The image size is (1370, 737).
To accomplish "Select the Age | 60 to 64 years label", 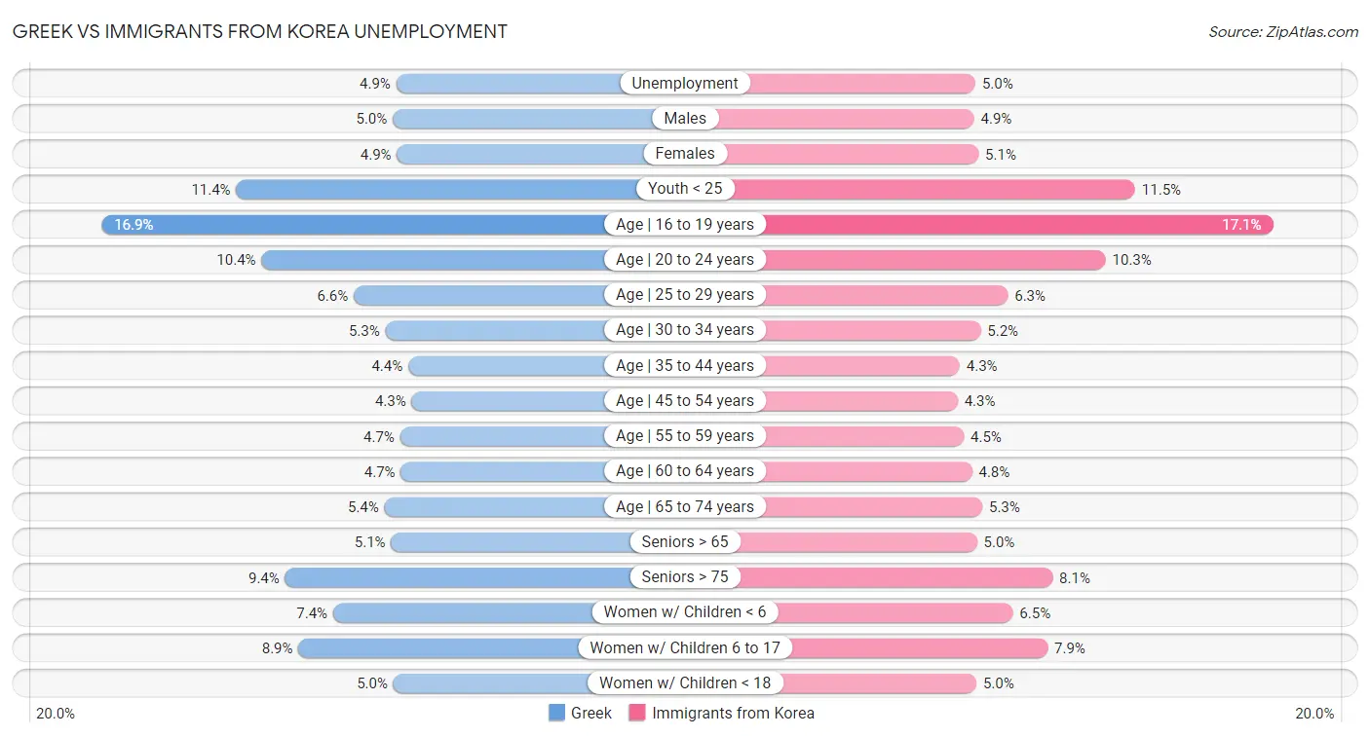I will pos(685,471).
